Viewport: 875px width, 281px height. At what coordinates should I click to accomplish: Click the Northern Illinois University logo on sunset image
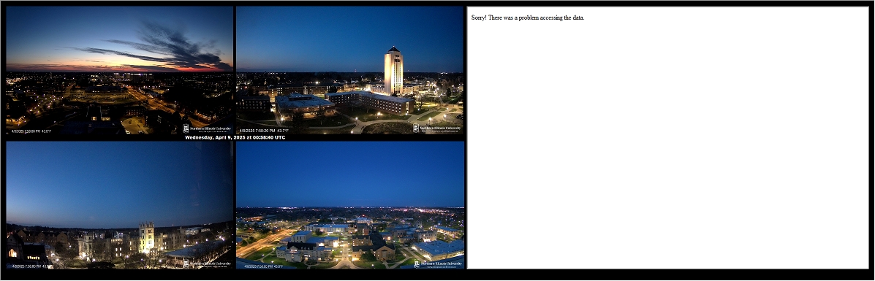click(207, 128)
